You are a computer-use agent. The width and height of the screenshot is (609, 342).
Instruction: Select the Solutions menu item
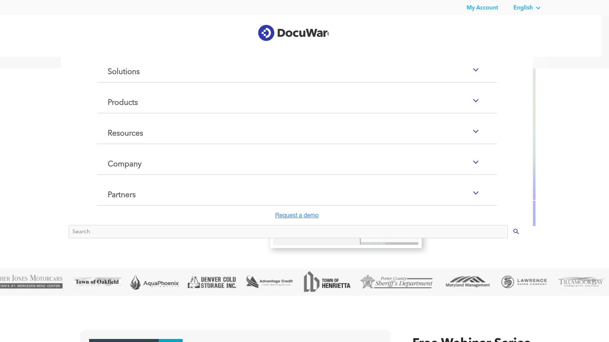coord(124,71)
